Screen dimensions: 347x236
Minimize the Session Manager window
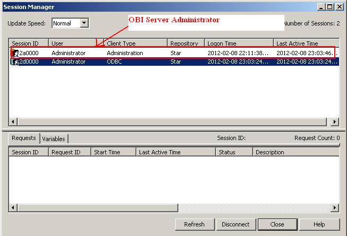coord(321,7)
